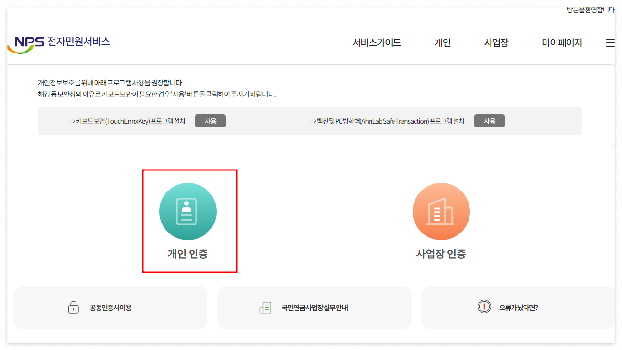Click the 사업장 인증 label text
Viewport: 622px width, 350px height.
(x=441, y=255)
